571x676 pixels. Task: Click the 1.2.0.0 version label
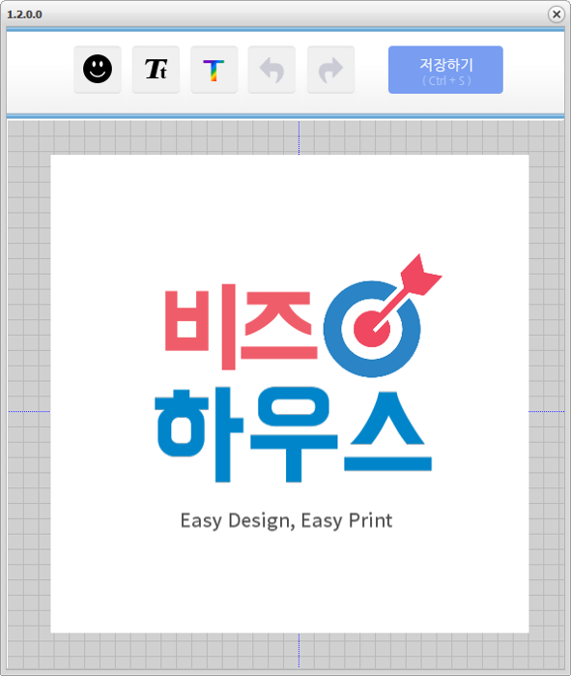click(x=24, y=15)
